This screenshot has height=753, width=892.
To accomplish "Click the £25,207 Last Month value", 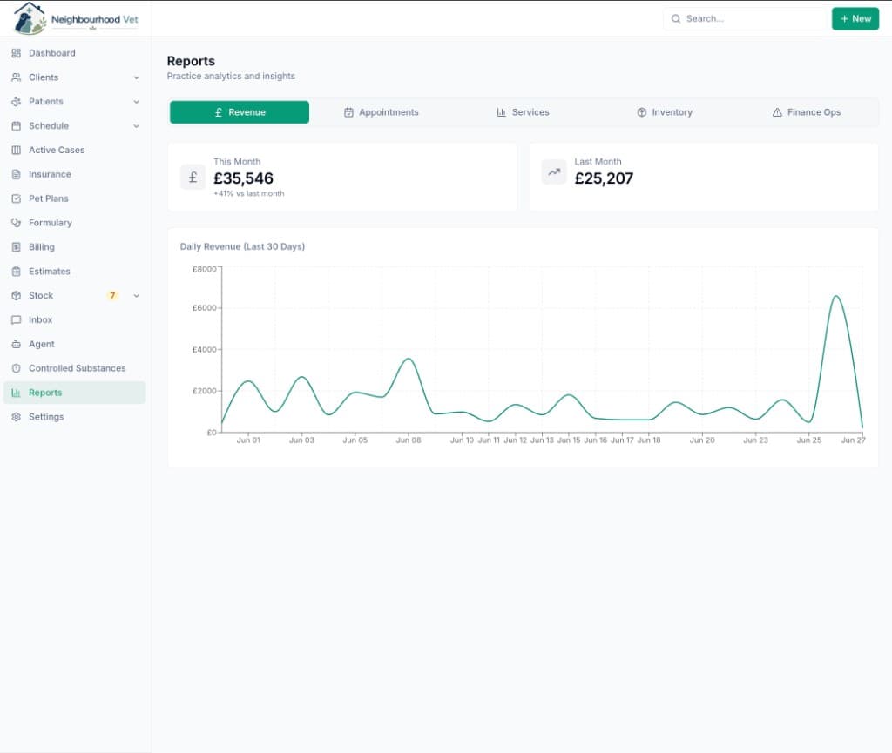I will pyautogui.click(x=604, y=178).
